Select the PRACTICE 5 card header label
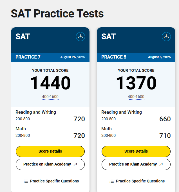 tap(114, 57)
